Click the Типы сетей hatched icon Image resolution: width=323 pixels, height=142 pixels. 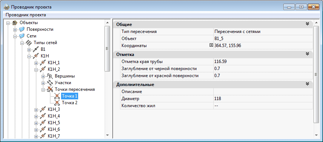tap(29, 43)
